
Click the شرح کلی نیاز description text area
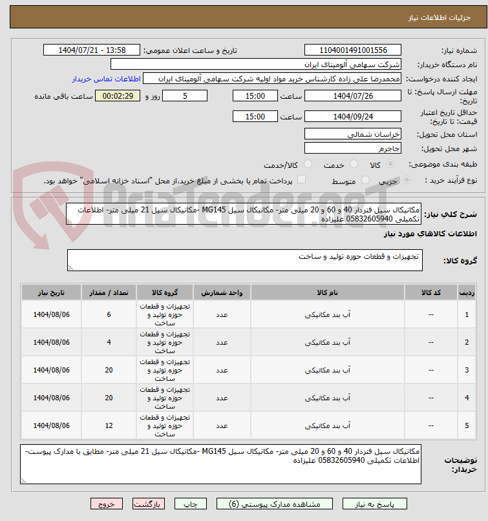[x=243, y=214]
